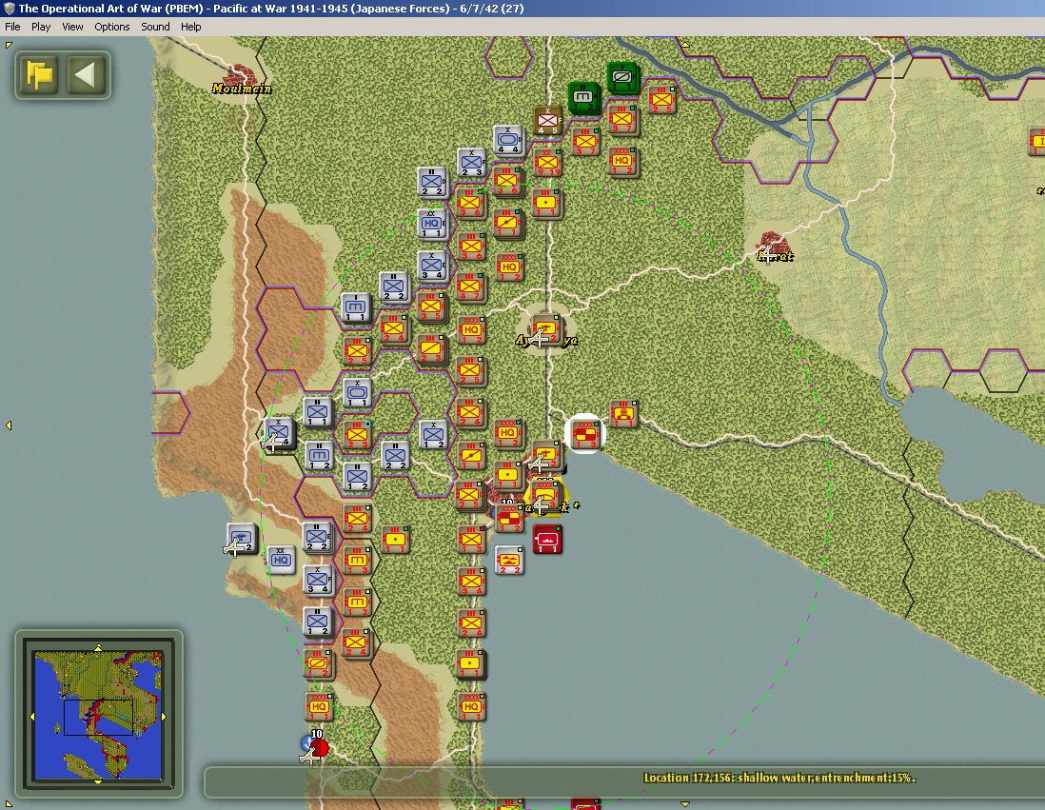Click the minimap right scroll arrow

point(164,717)
